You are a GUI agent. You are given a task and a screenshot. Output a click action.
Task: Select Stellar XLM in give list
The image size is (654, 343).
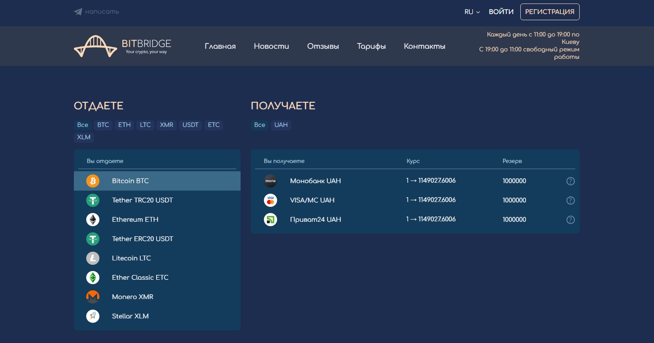pyautogui.click(x=157, y=316)
